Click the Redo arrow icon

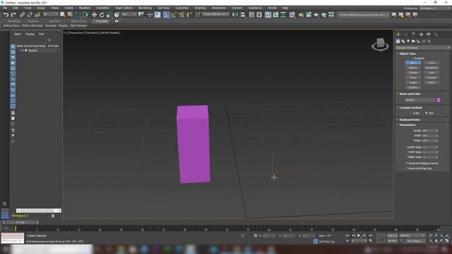point(13,15)
